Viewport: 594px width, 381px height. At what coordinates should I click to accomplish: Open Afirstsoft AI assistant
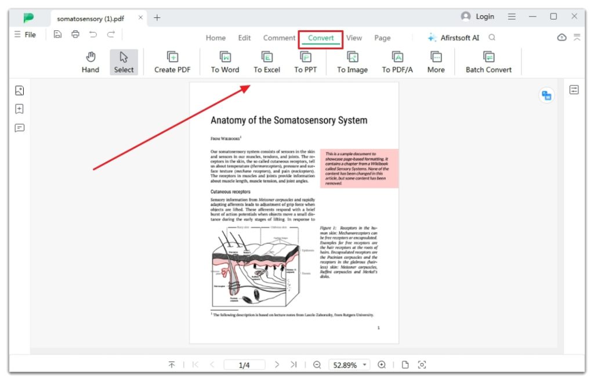click(454, 38)
